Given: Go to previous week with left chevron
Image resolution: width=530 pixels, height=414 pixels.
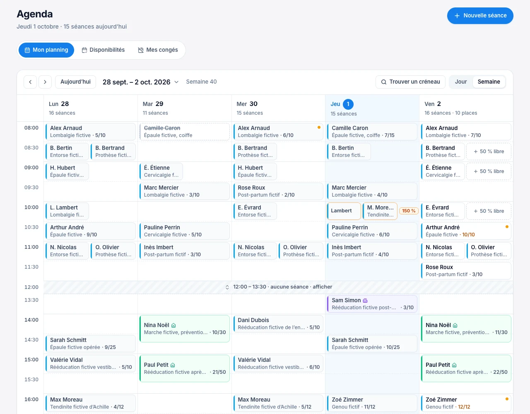Looking at the screenshot, I should pyautogui.click(x=30, y=82).
